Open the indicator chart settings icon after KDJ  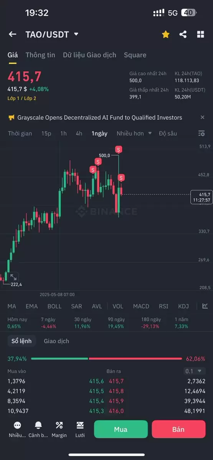point(205,306)
